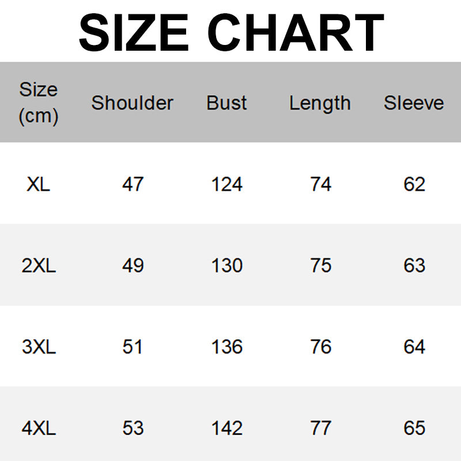Click the XL size row label
The width and height of the screenshot is (461, 461).
pos(39,184)
